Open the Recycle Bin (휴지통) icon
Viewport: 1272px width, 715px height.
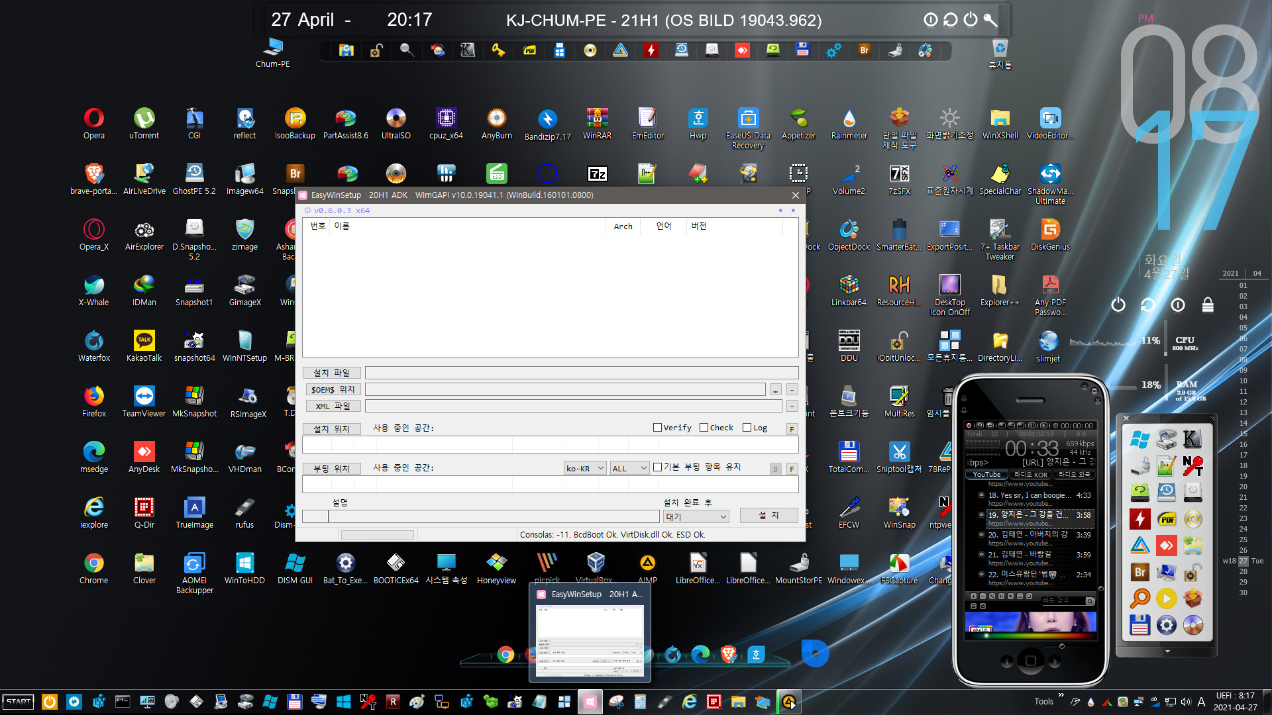point(1000,54)
